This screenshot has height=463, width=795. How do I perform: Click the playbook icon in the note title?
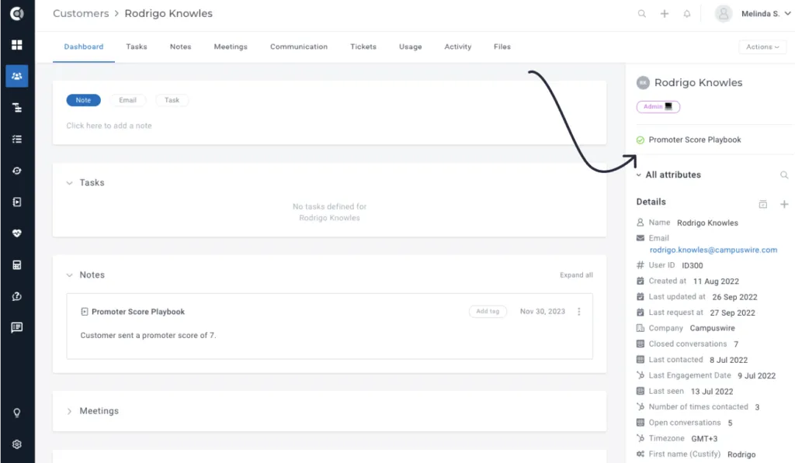pos(85,312)
